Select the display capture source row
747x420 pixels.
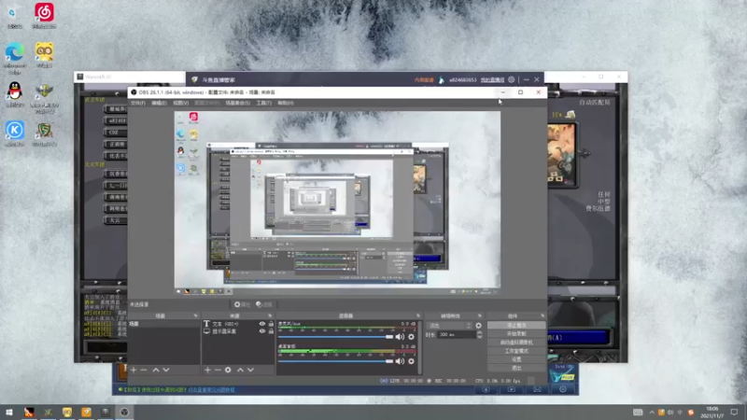(238, 331)
